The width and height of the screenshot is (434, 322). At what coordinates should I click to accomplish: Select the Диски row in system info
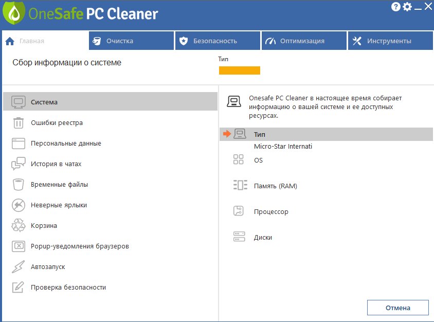(326, 237)
